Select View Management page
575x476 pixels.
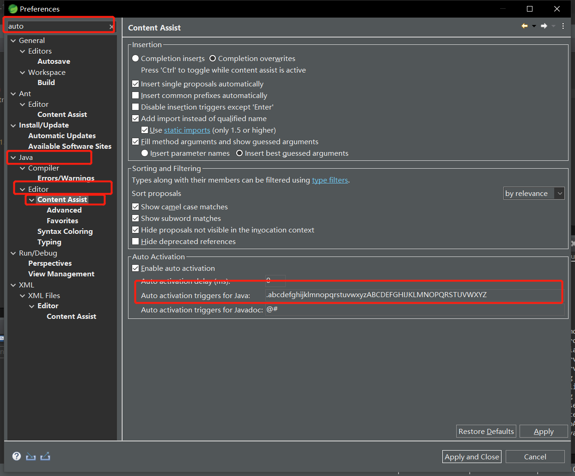tap(61, 274)
